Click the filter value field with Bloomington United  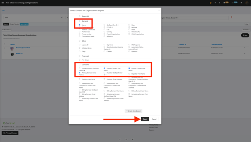pos(195,18)
